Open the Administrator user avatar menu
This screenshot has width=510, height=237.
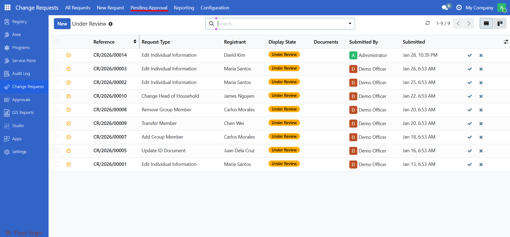click(501, 7)
